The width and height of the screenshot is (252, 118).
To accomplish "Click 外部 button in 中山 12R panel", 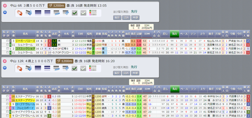I will click(x=135, y=73).
